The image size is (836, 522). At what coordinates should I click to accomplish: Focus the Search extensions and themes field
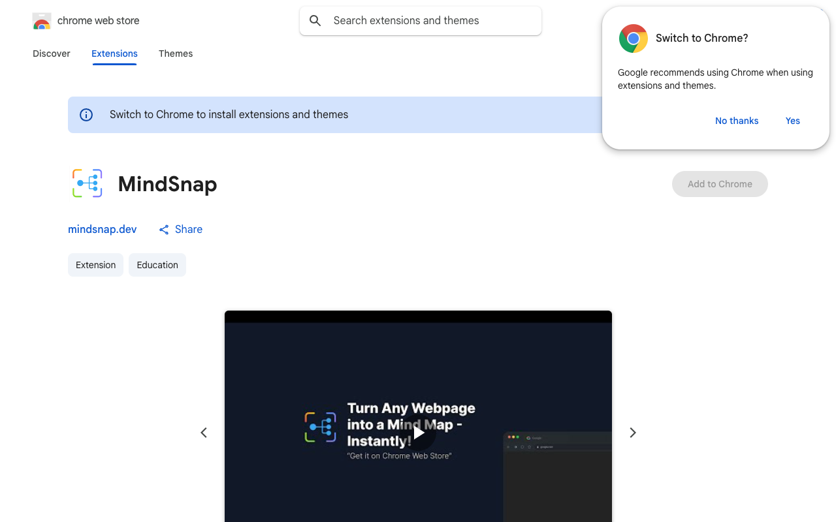pos(421,21)
